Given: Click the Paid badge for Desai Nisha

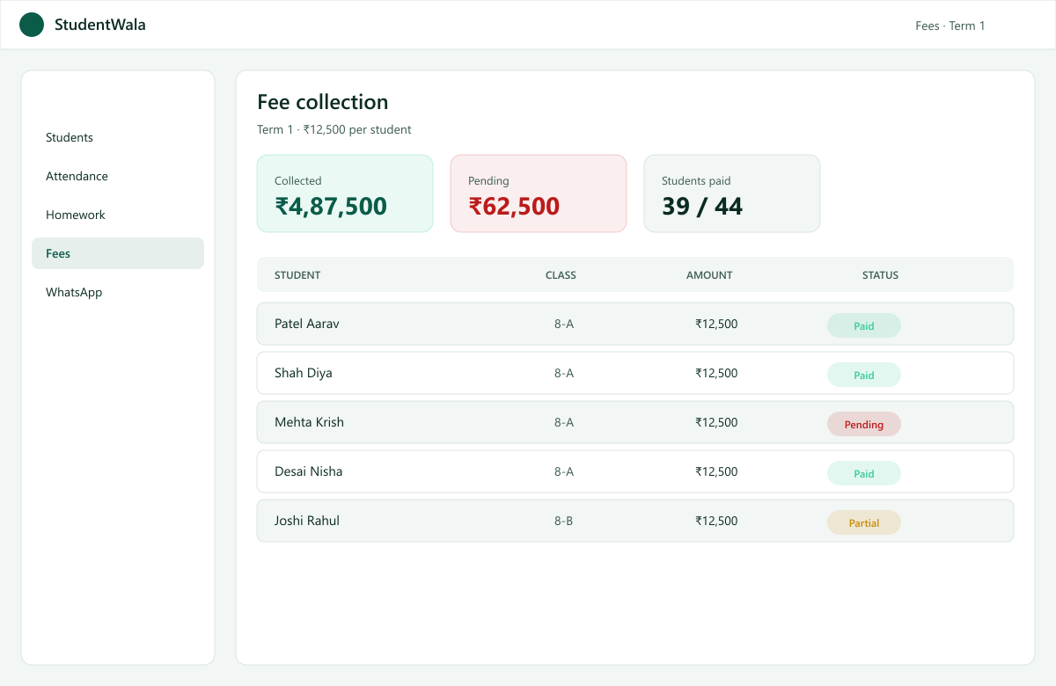Looking at the screenshot, I should (864, 473).
